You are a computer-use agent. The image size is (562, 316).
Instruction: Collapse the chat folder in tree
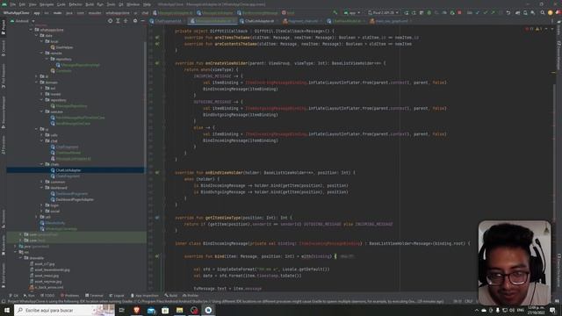coord(41,140)
